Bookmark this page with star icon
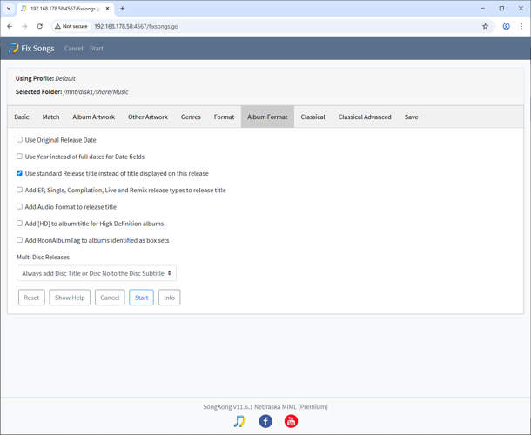This screenshot has width=531, height=435. (x=485, y=26)
